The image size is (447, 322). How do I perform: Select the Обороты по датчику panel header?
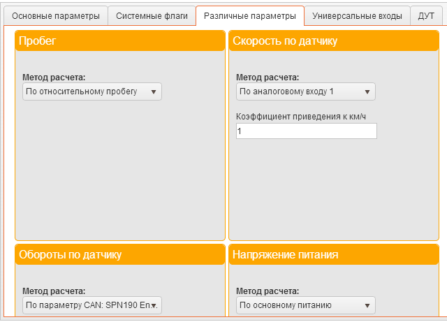point(120,254)
